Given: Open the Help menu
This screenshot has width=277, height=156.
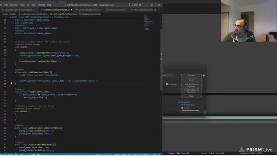Looking at the screenshot, I should tap(49, 5).
